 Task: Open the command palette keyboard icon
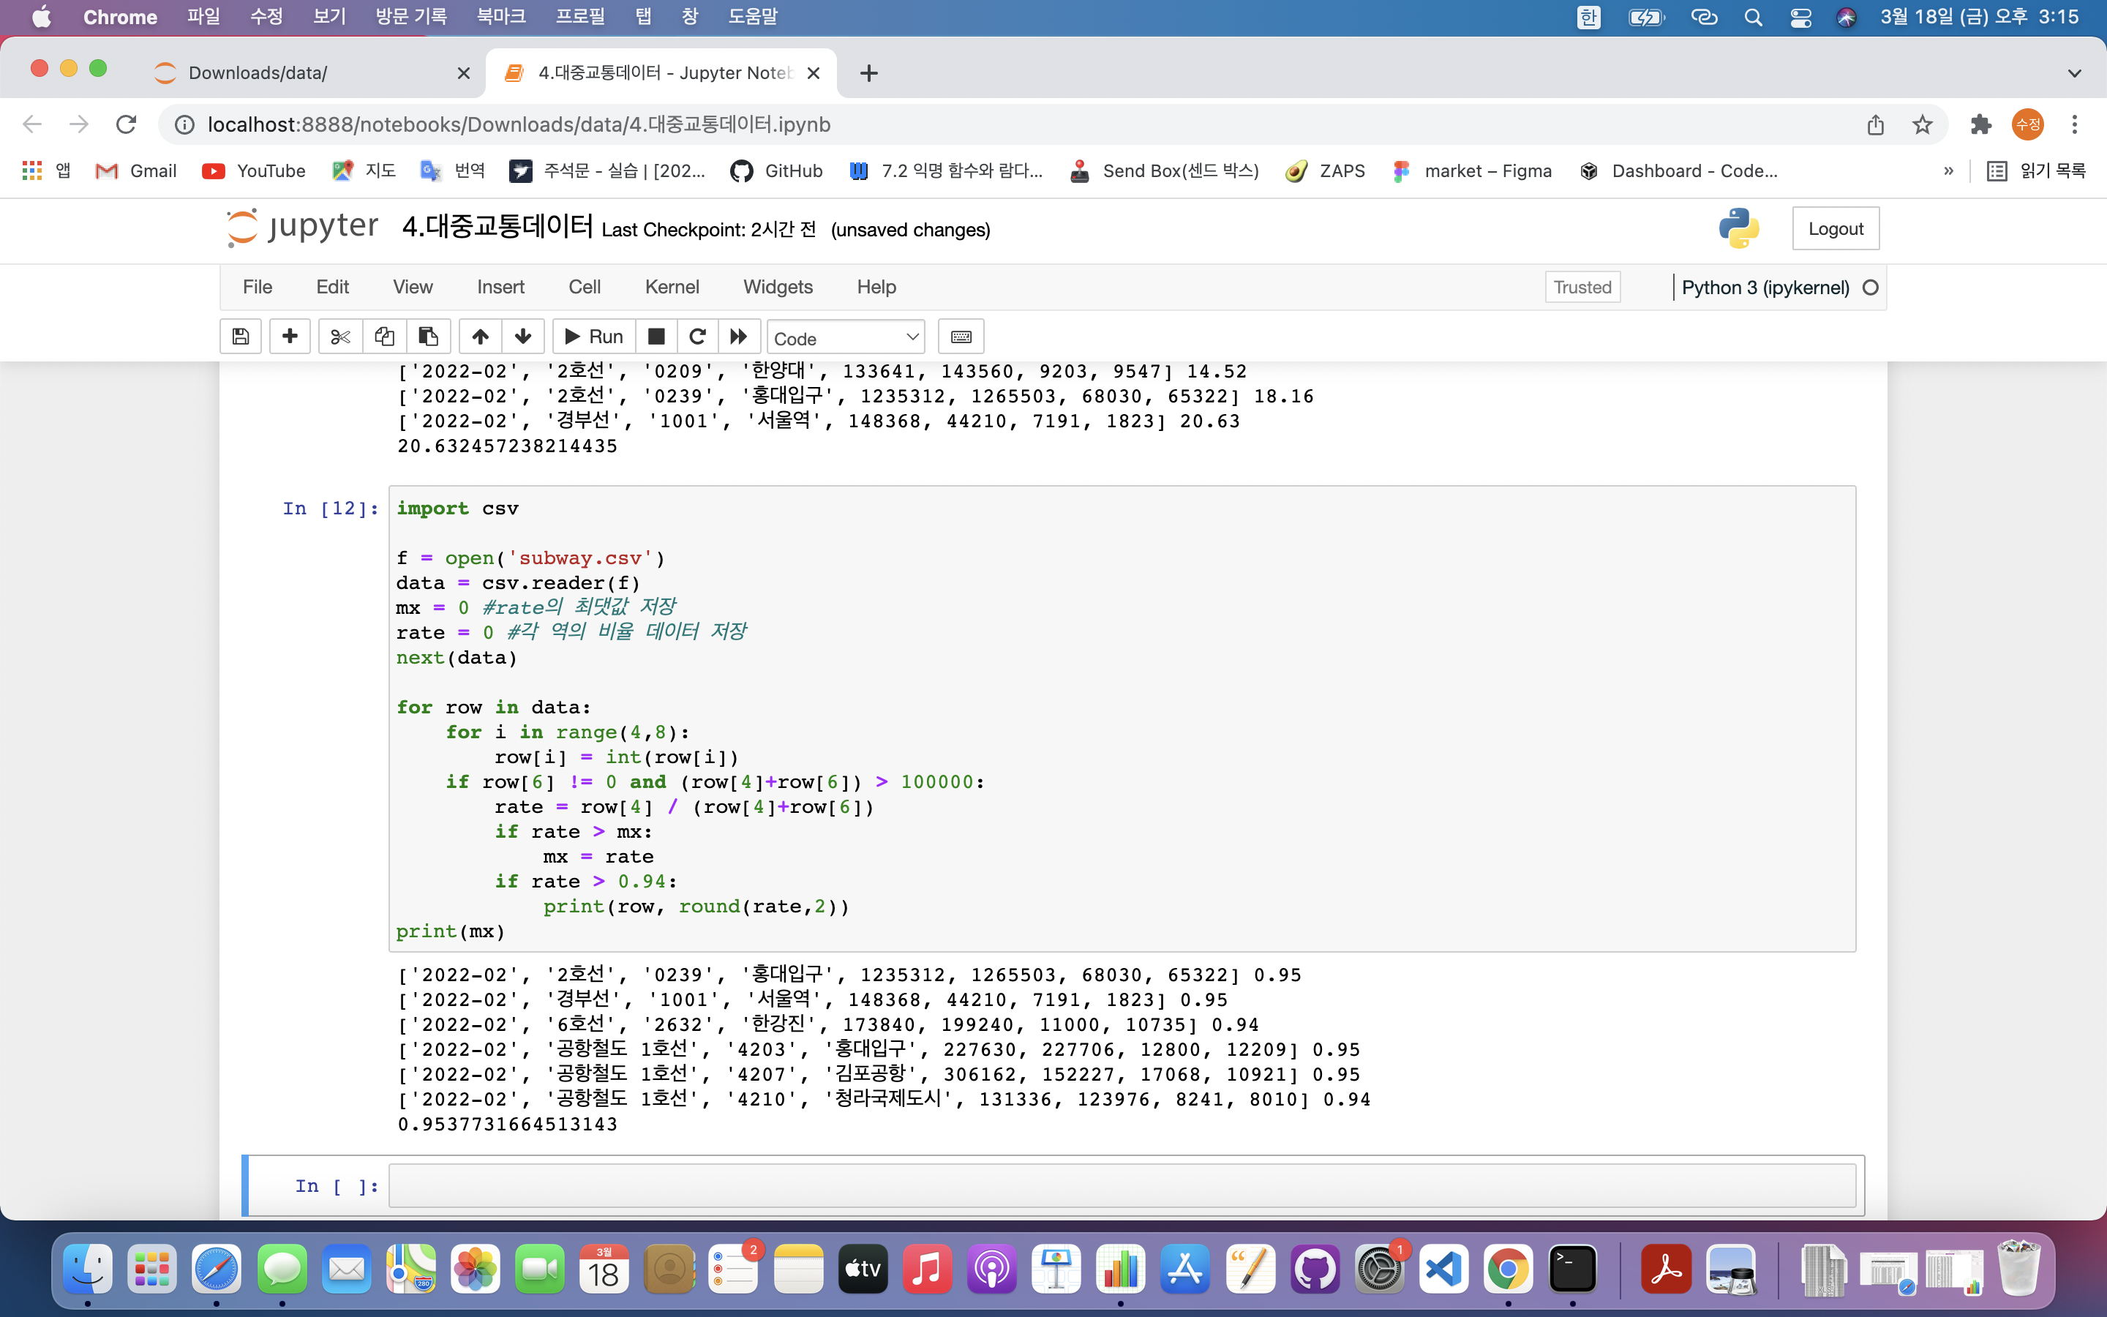point(961,337)
